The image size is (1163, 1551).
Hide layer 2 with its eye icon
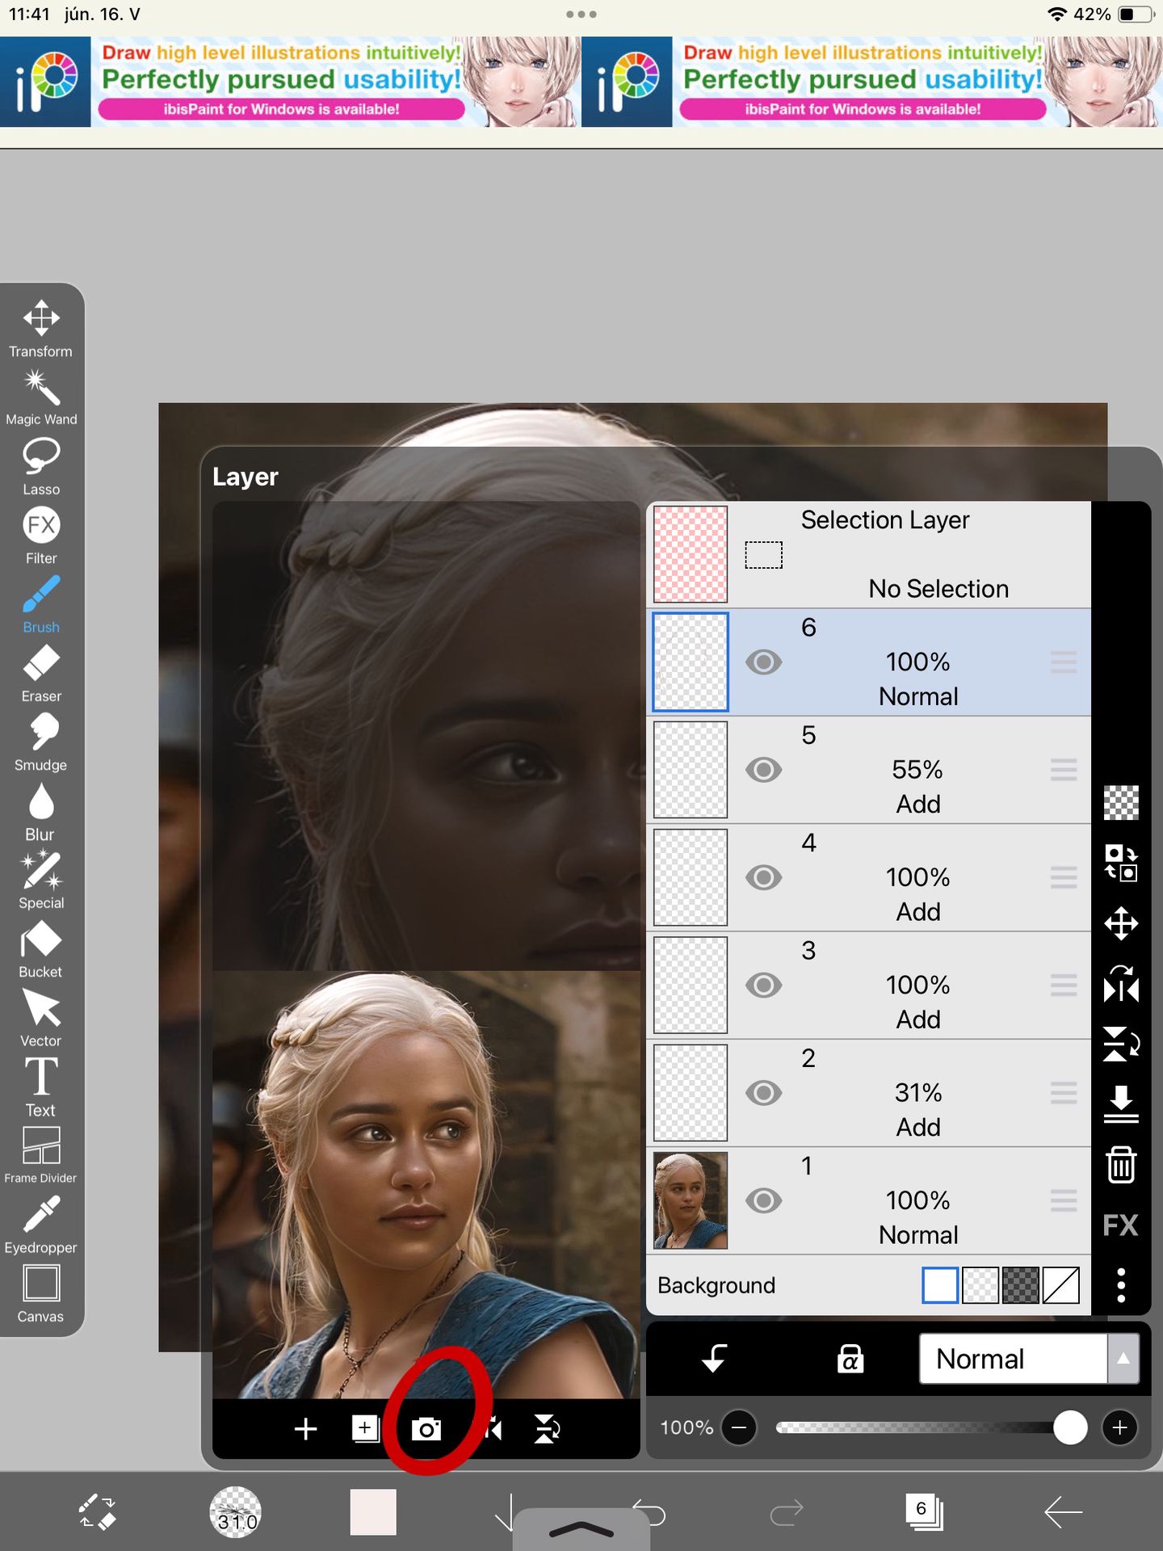pos(763,1093)
